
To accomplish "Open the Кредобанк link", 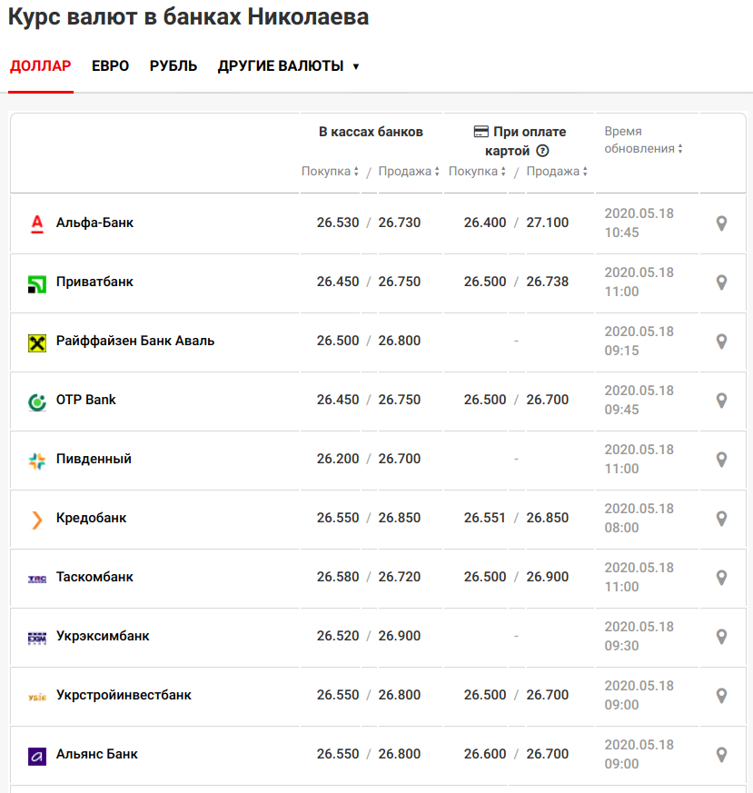I will click(x=91, y=518).
